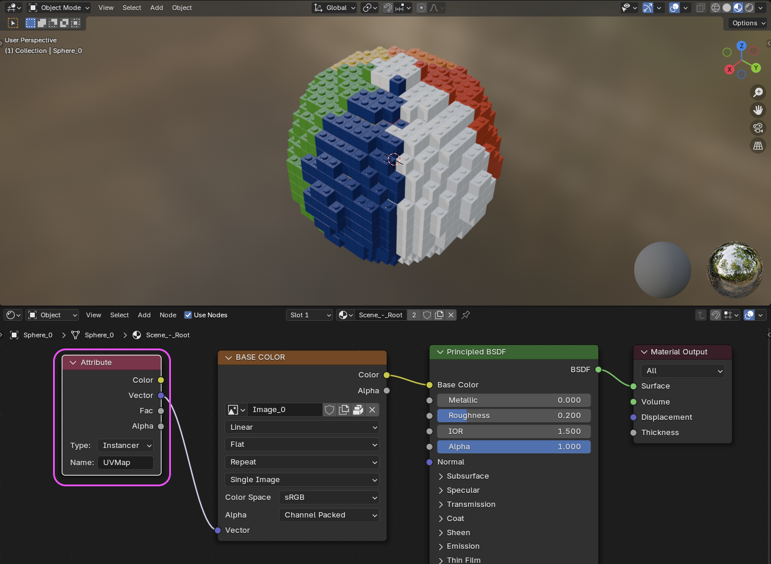Unlink the Scene_-_Root material
The width and height of the screenshot is (771, 564).
click(451, 315)
